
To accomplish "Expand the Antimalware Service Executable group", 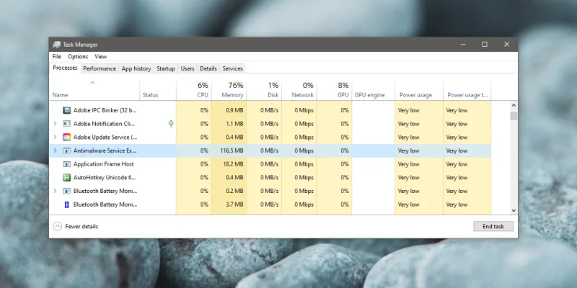I will (x=56, y=150).
